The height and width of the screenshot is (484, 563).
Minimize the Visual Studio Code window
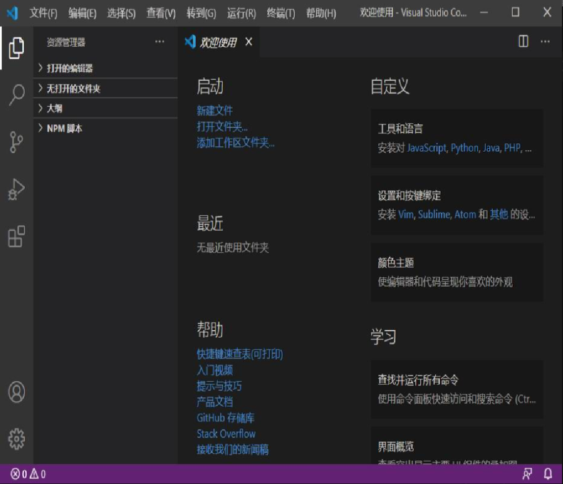pos(484,12)
